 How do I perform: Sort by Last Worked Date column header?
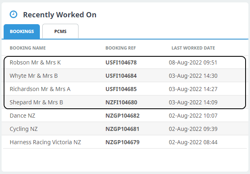tap(193, 48)
